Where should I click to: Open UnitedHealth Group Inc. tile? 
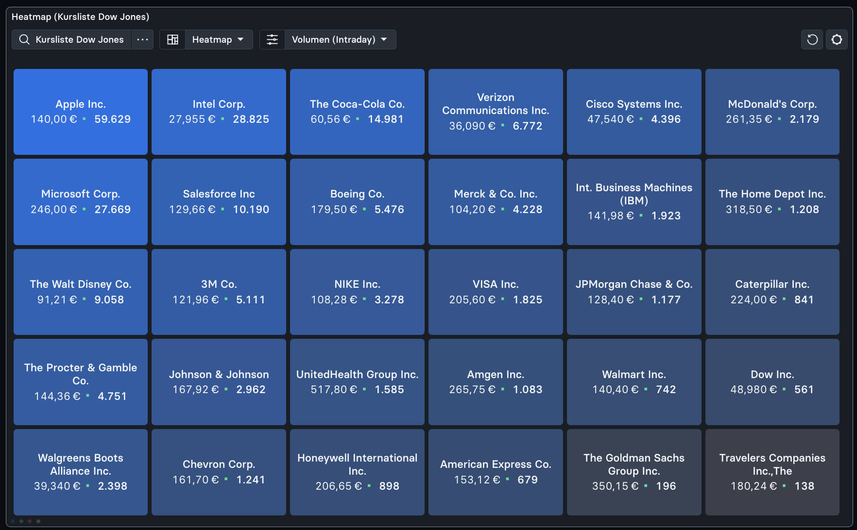[357, 382]
